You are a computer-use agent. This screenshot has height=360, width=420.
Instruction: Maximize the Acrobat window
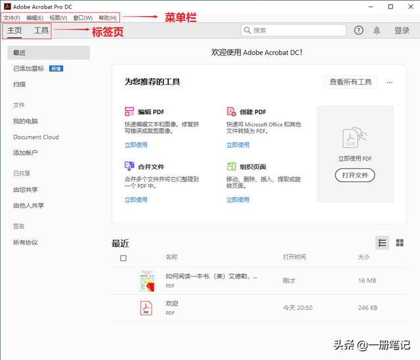tap(391, 7)
